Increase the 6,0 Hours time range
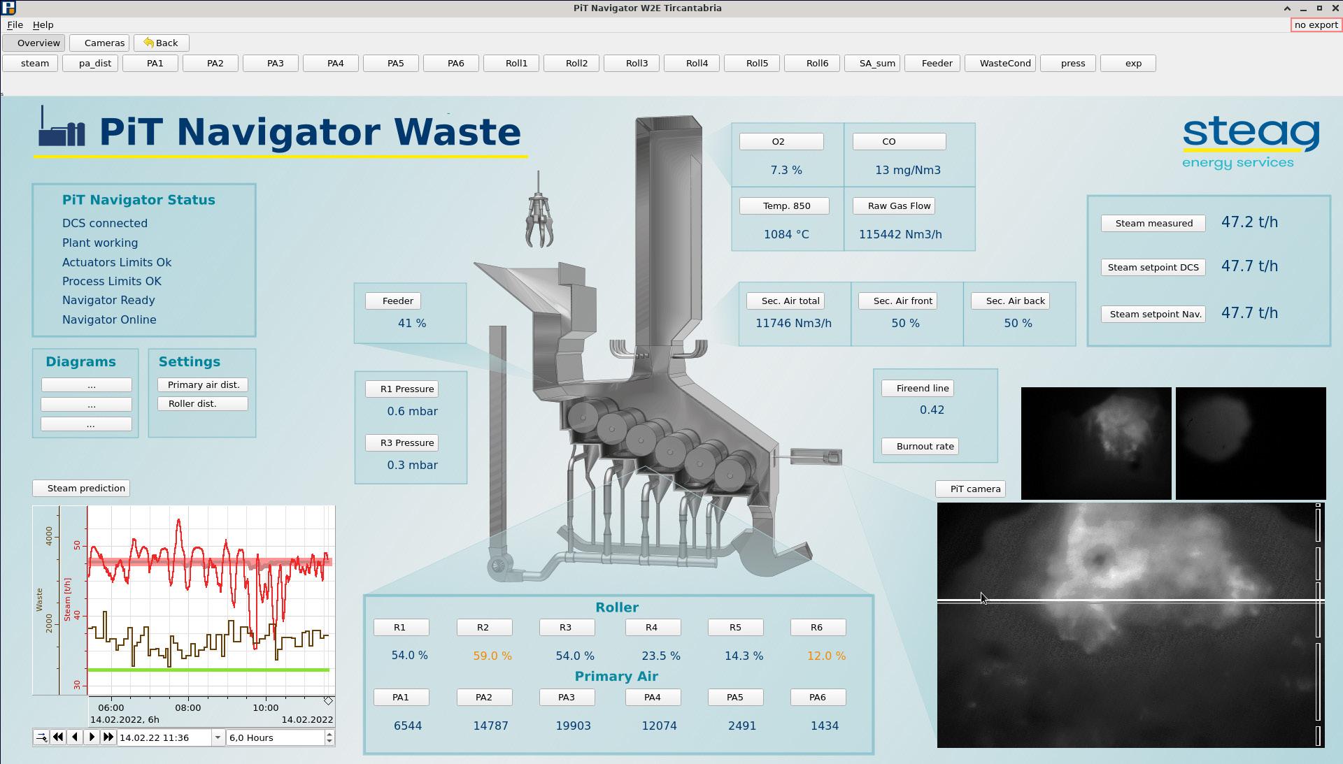Image resolution: width=1343 pixels, height=764 pixels. 329,734
